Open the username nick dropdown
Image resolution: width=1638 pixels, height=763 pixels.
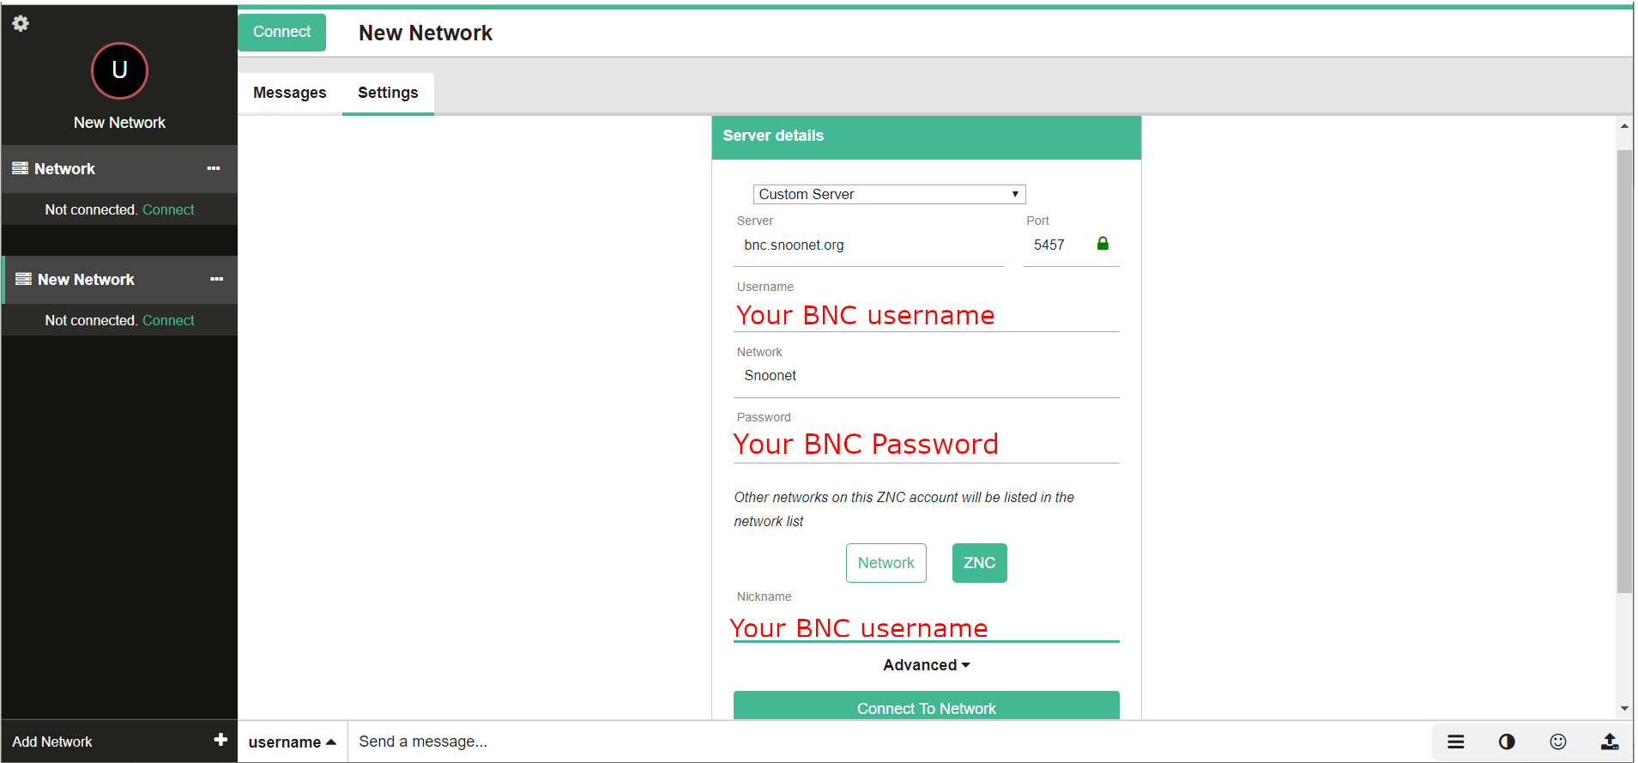[292, 742]
